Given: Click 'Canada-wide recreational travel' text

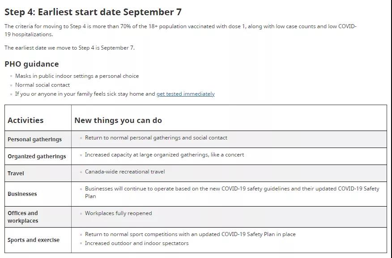Looking at the screenshot, I should 125,172.
